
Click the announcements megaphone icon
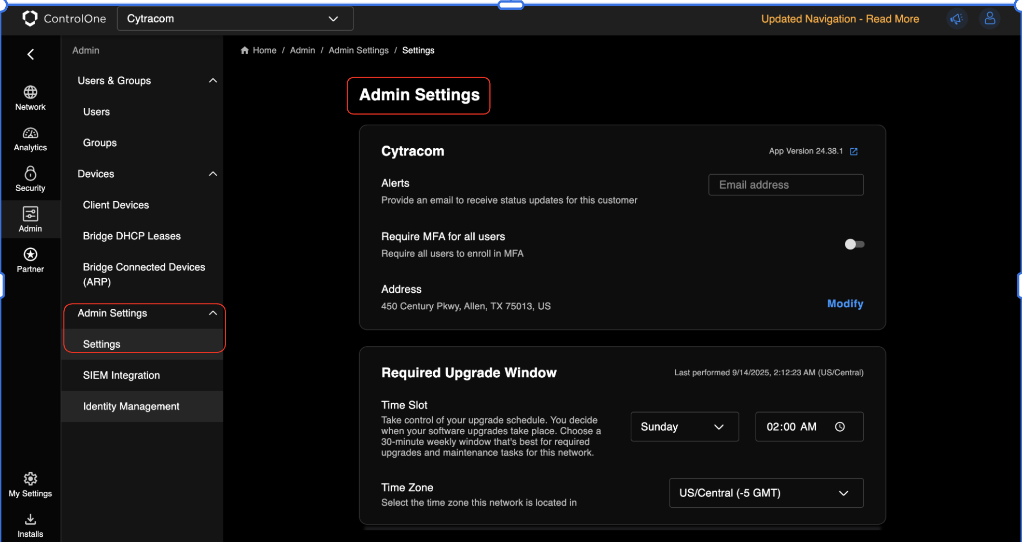[x=956, y=19]
